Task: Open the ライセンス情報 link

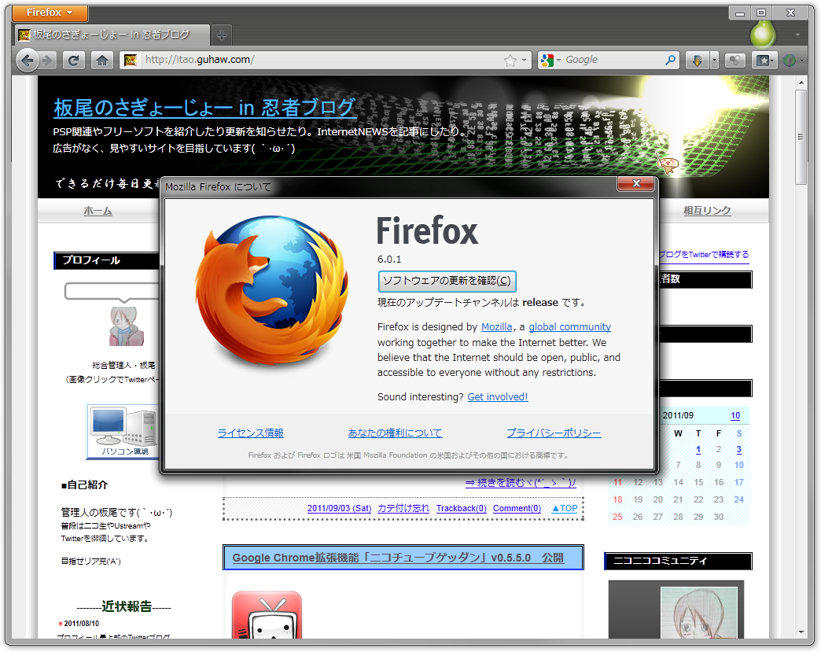Action: pyautogui.click(x=250, y=433)
